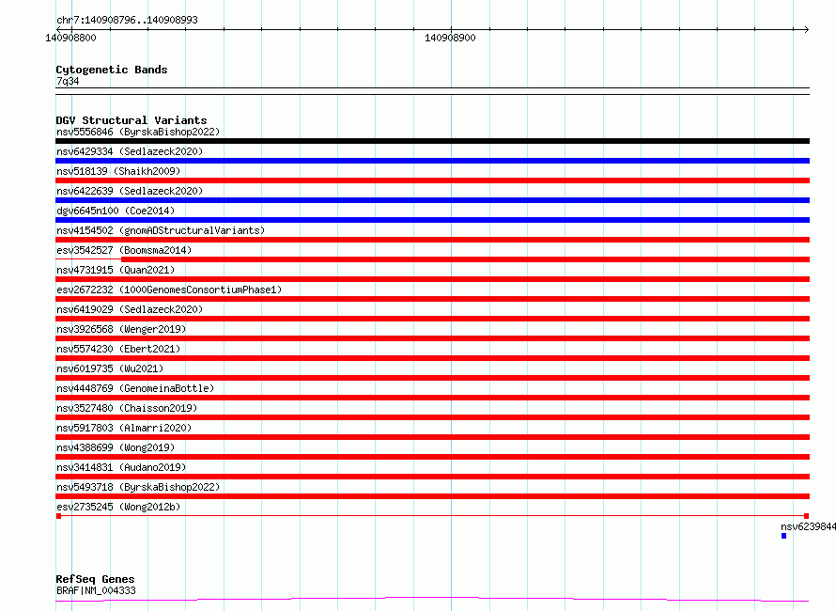836x611 pixels.
Task: Click the red bar under nsv6019735
Action: [432, 378]
